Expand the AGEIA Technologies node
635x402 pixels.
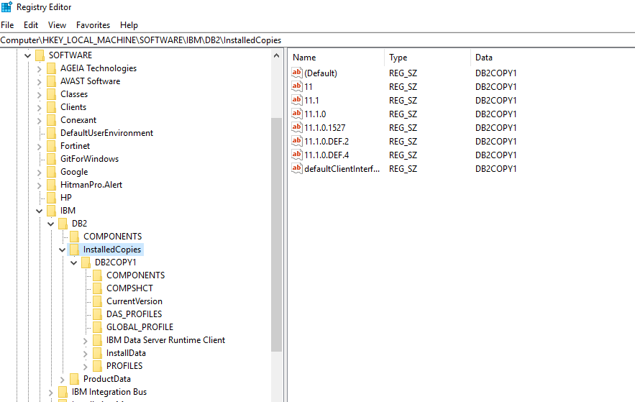40,68
